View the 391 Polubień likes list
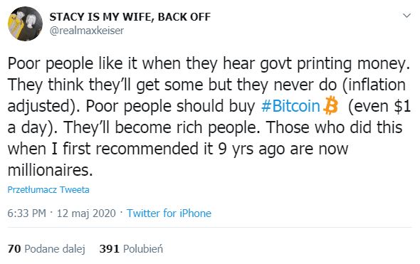The image size is (420, 264). [x=131, y=249]
